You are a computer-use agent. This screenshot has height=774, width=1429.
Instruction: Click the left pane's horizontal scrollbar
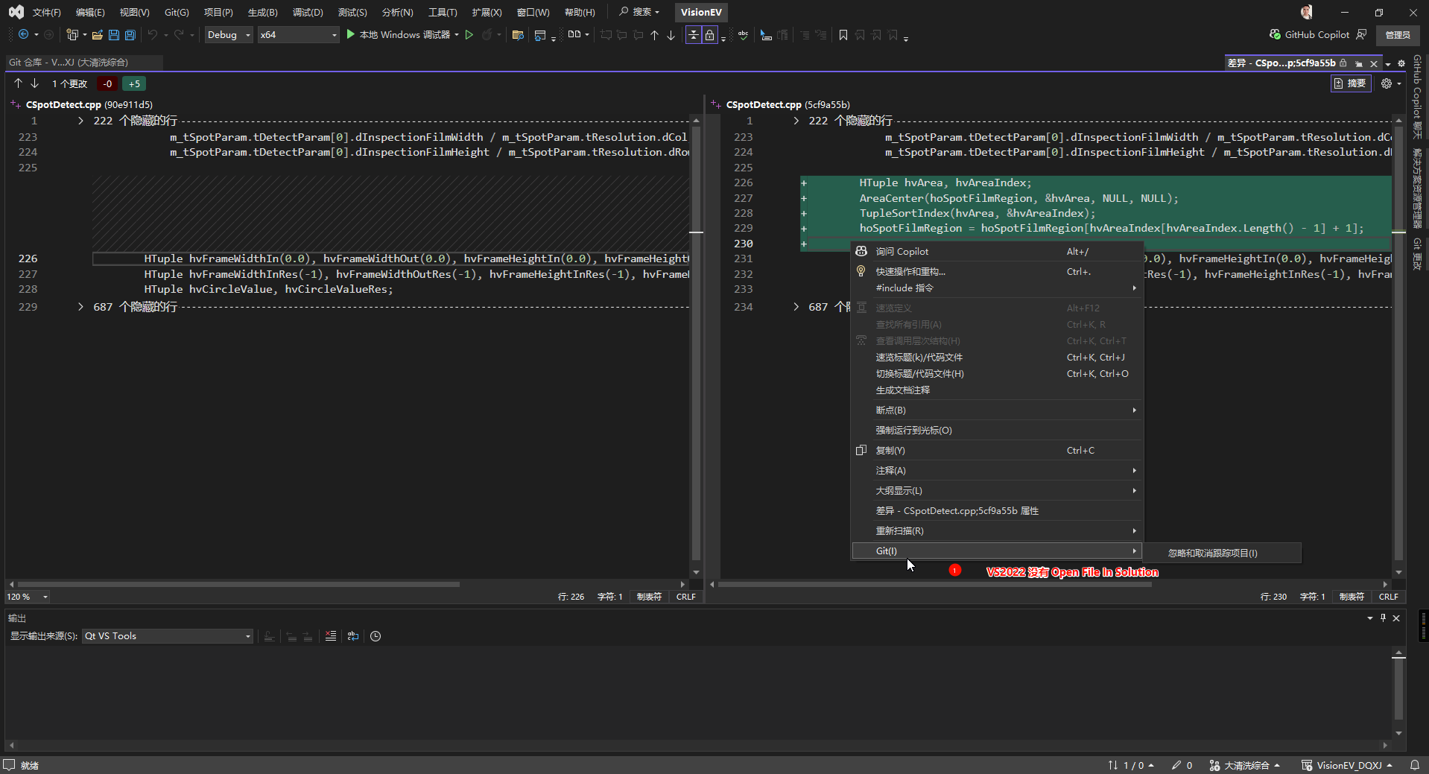(238, 585)
